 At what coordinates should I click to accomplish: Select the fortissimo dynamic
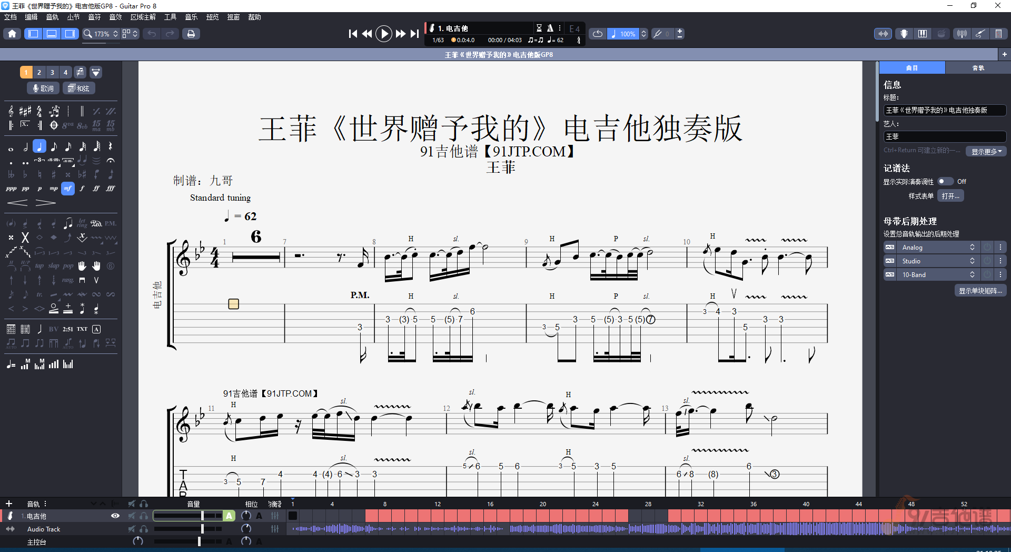click(x=96, y=188)
